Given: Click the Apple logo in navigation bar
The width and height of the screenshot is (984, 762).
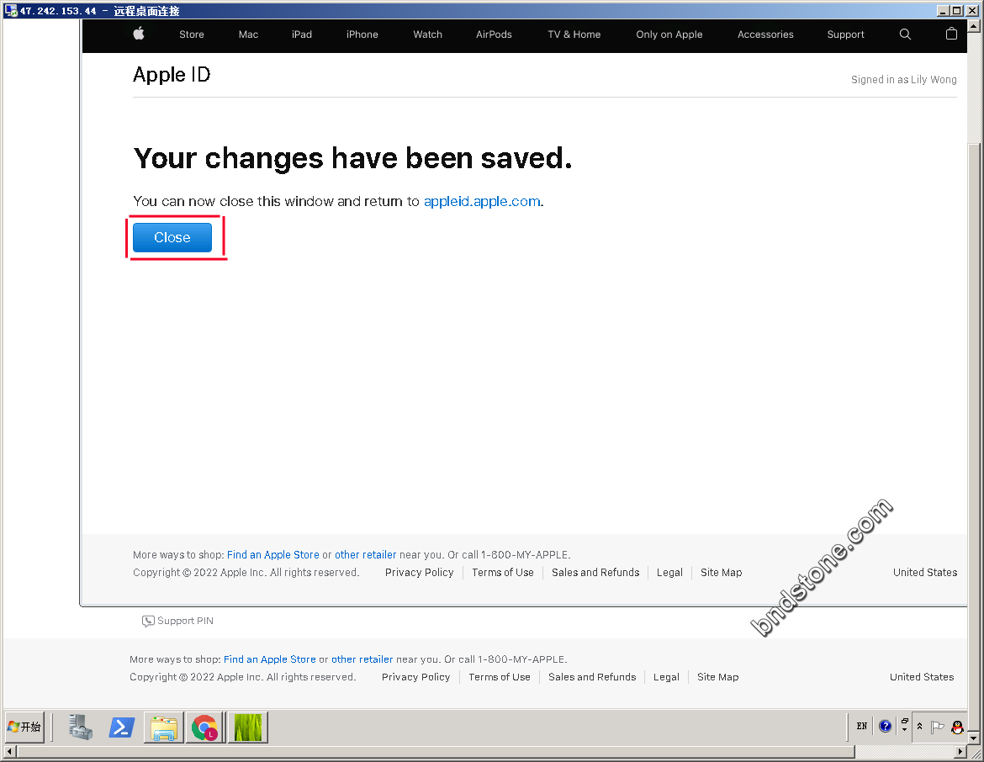Looking at the screenshot, I should tap(140, 34).
